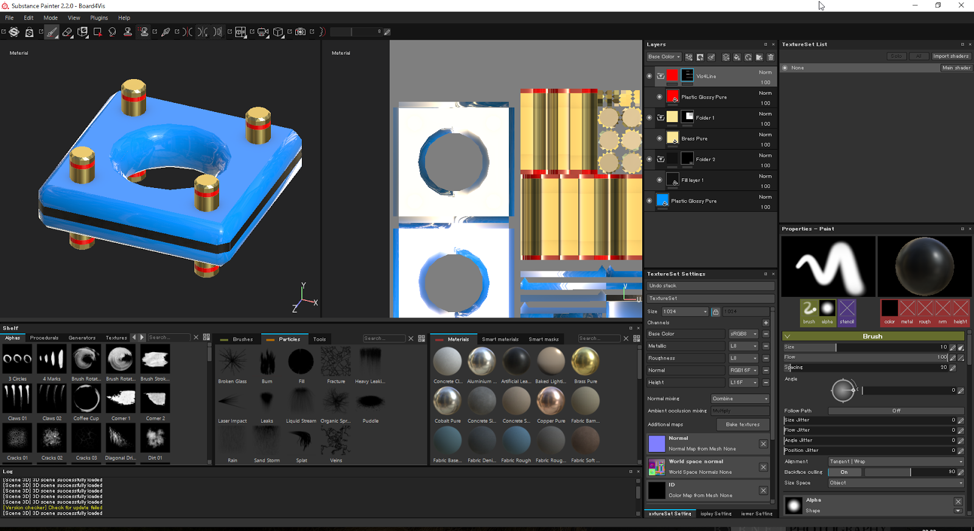Collapse the Brush properties section
974x531 pixels.
click(787, 336)
